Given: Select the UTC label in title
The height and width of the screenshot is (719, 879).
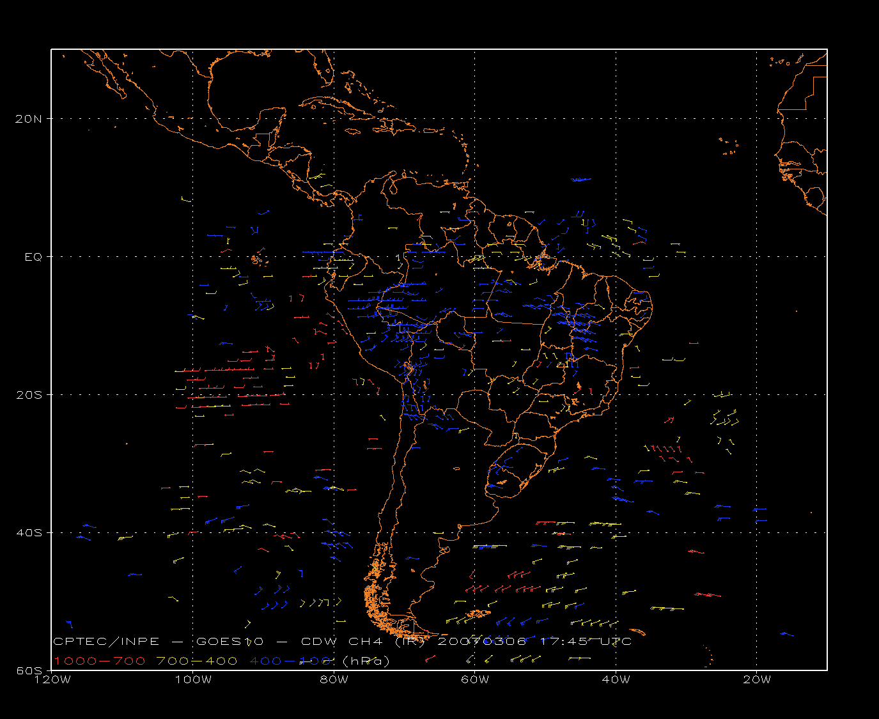Looking at the screenshot, I should click(615, 642).
